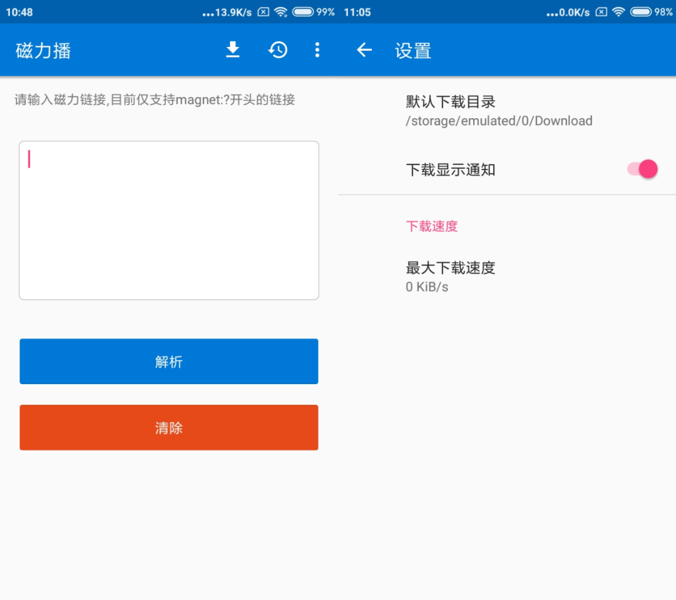The width and height of the screenshot is (676, 600).
Task: Click the 下载显示通知 label
Action: click(x=451, y=170)
